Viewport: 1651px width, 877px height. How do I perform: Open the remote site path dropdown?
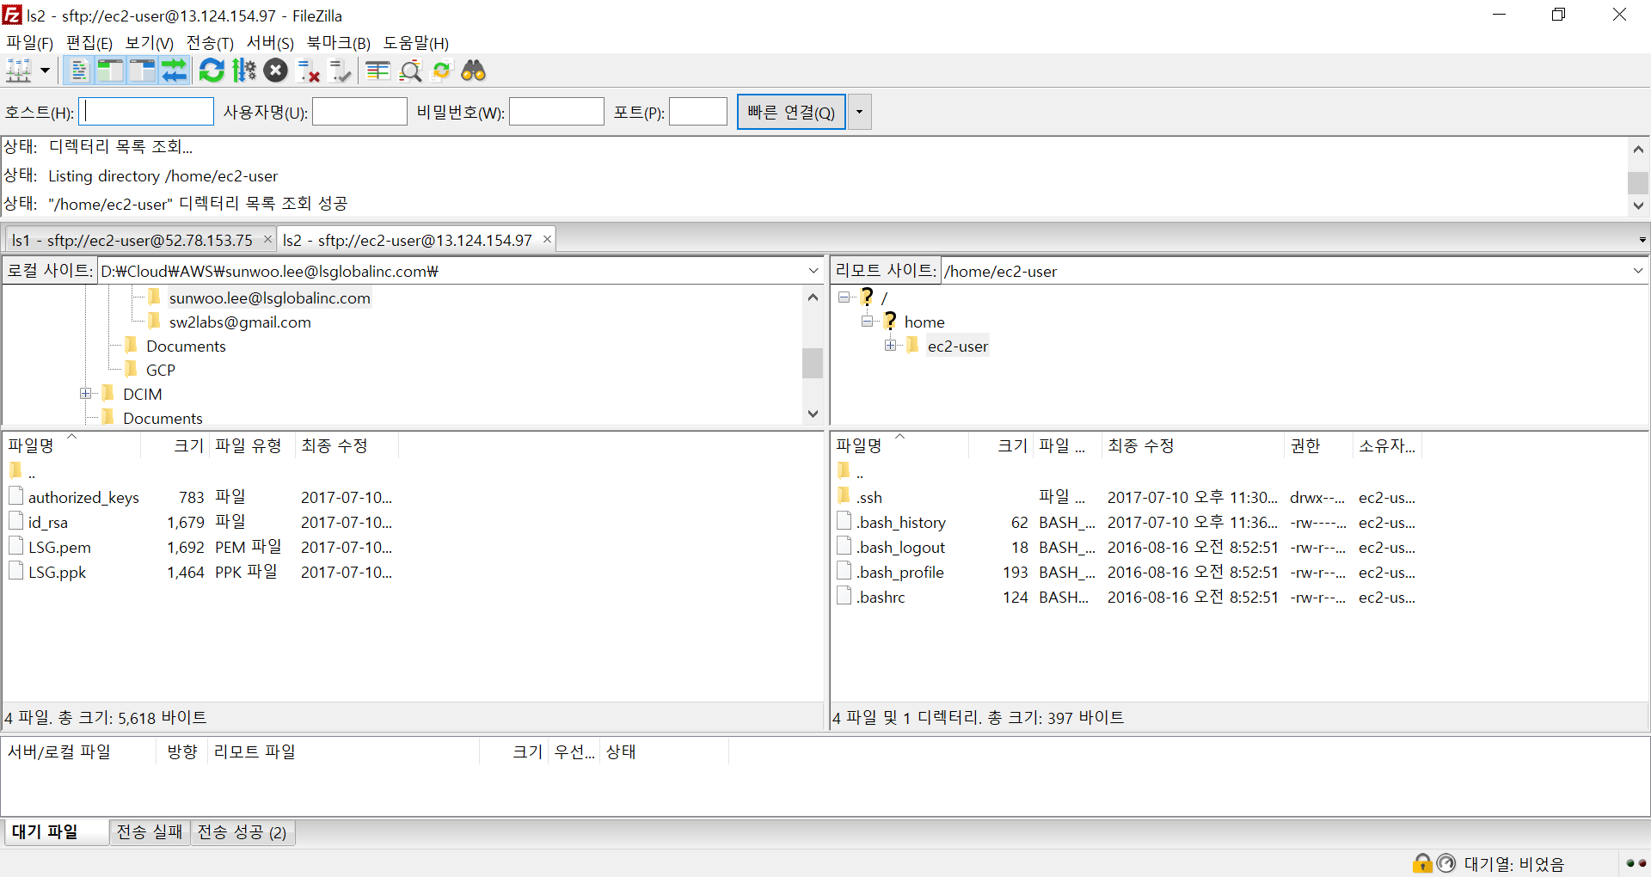click(x=1638, y=271)
